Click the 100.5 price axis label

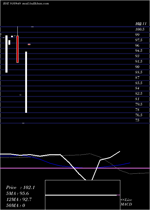click(x=140, y=29)
